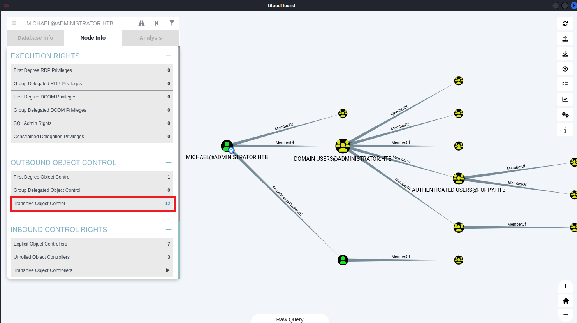Click the zoom in plus button
The image size is (577, 323).
566,286
